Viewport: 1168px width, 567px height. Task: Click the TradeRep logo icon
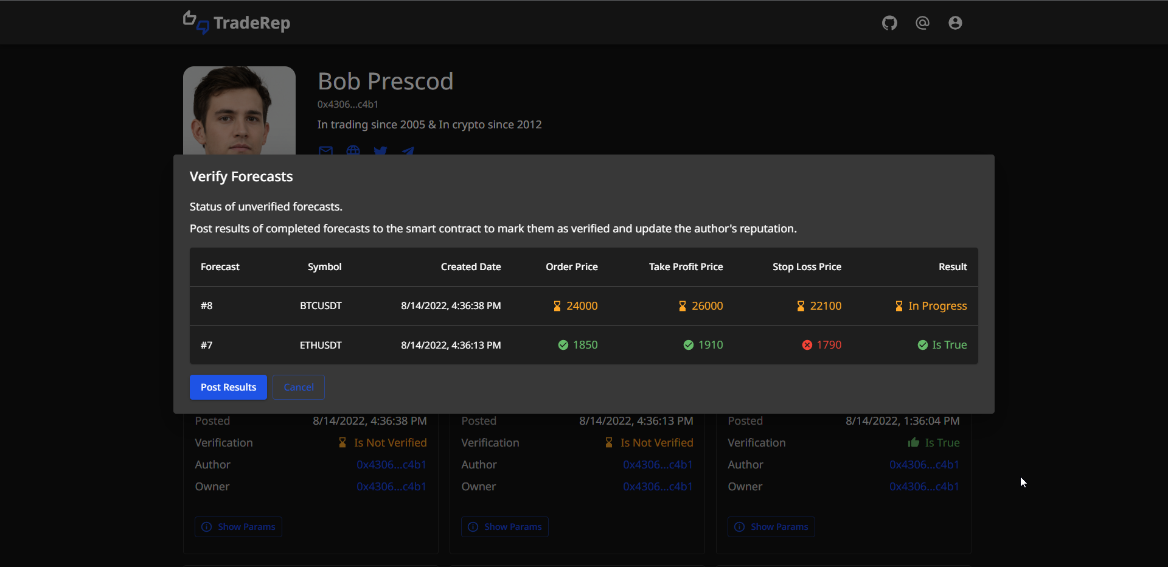pyautogui.click(x=196, y=23)
